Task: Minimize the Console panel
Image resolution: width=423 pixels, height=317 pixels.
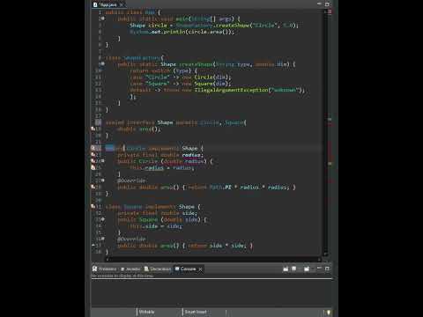Action: click(319, 269)
